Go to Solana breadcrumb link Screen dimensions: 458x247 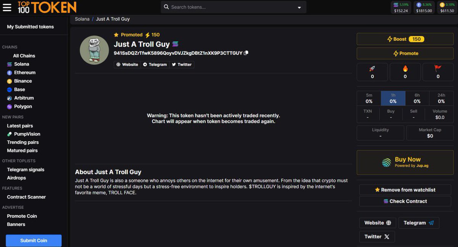pos(82,19)
